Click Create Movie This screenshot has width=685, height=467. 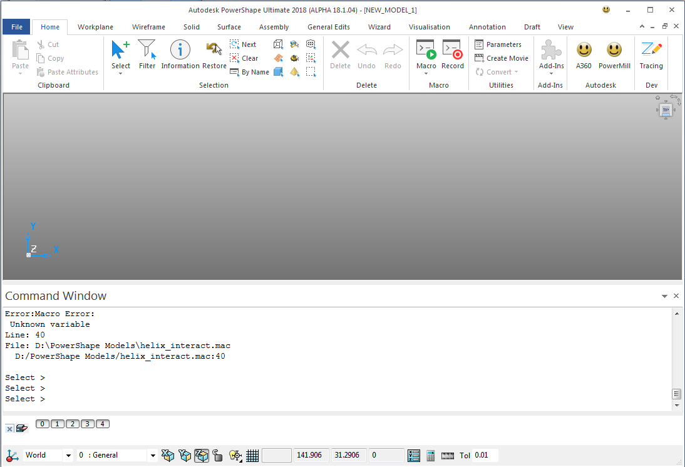502,58
